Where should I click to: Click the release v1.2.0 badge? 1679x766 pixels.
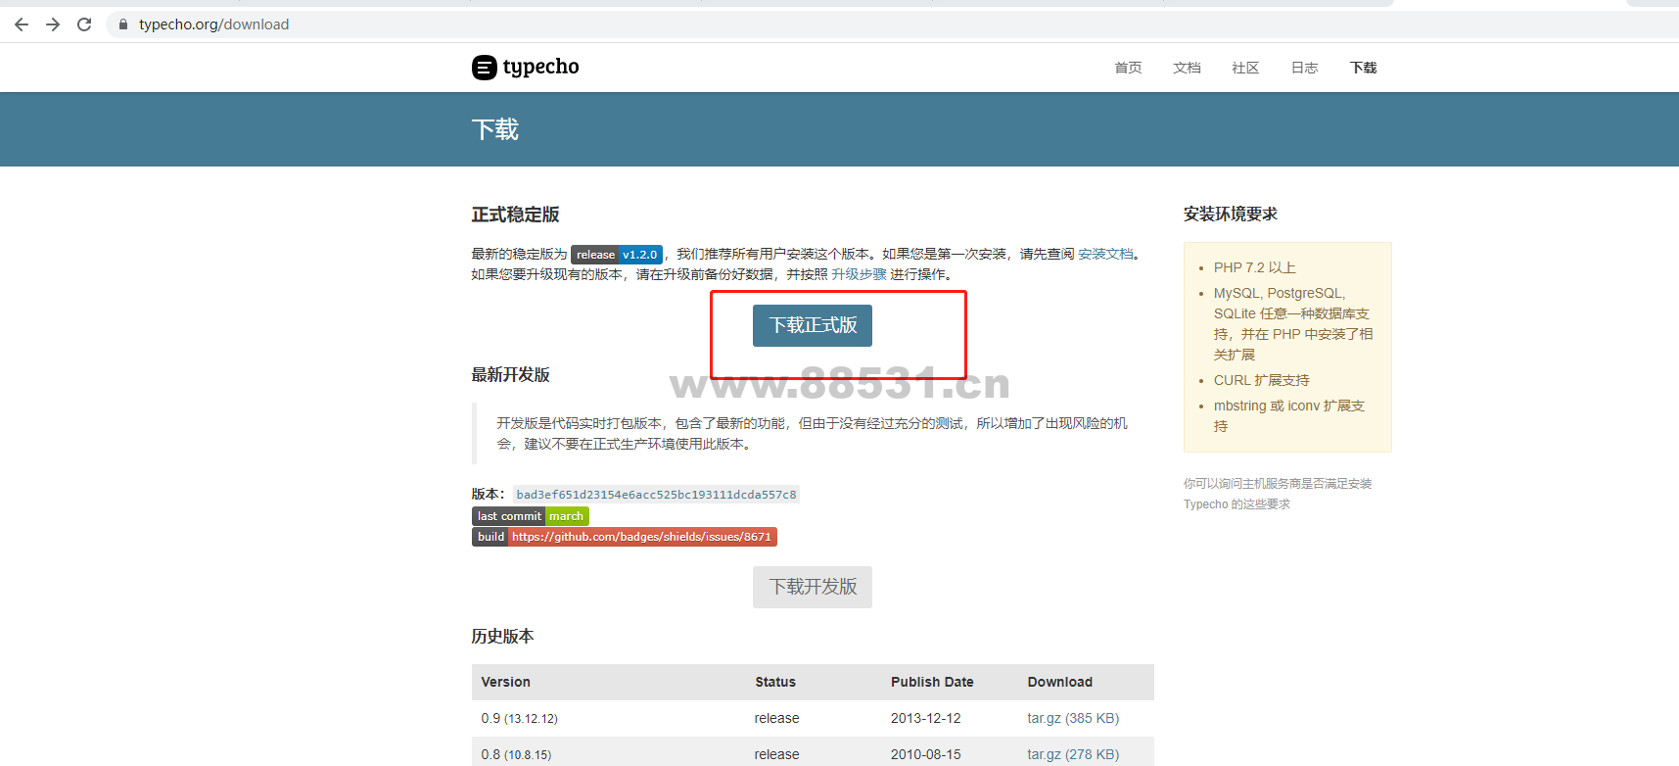(x=617, y=254)
